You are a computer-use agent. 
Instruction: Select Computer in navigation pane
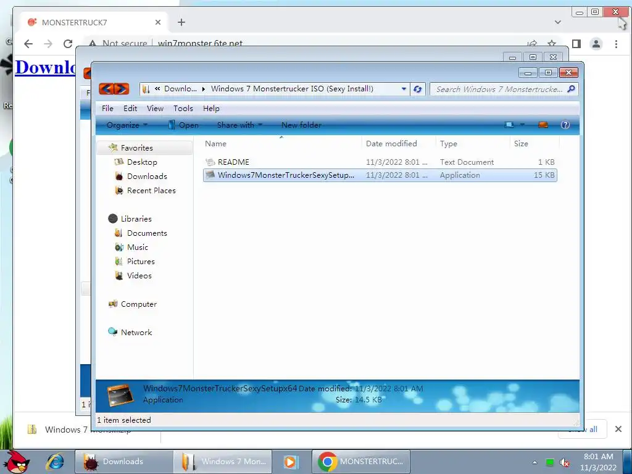(139, 304)
